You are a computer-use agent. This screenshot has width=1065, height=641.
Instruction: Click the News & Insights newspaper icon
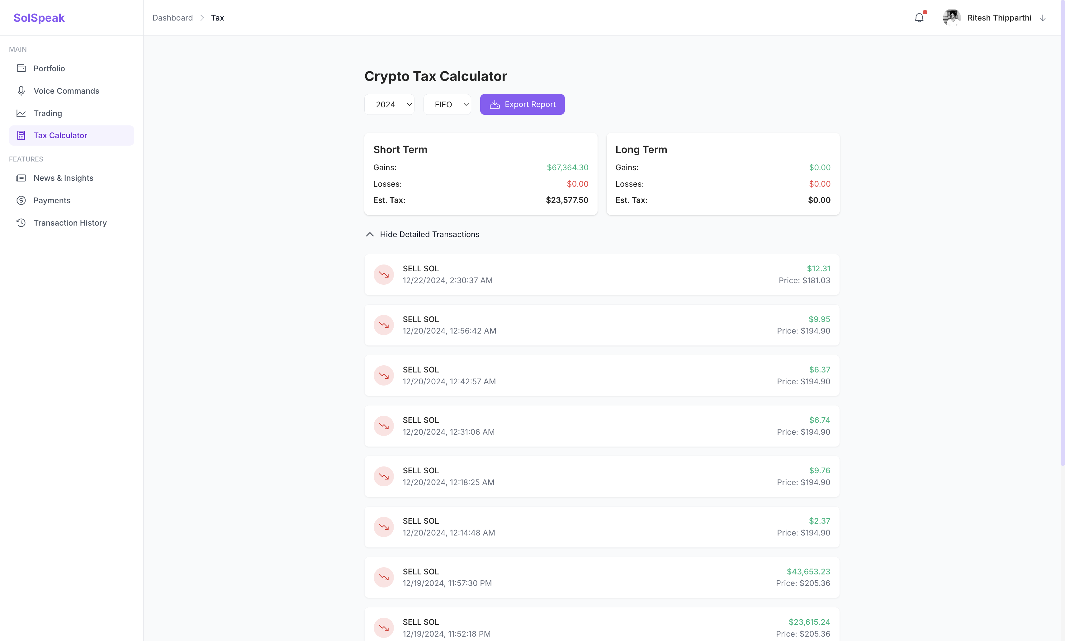pos(21,178)
